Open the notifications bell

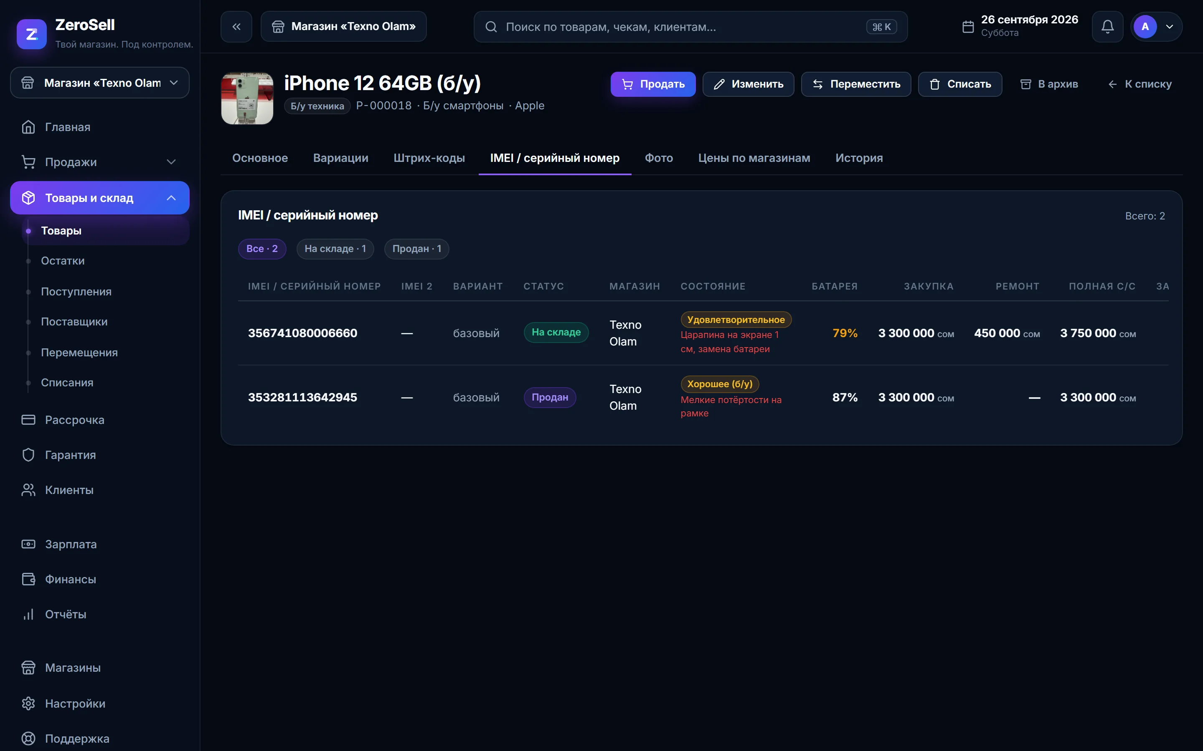pyautogui.click(x=1108, y=27)
